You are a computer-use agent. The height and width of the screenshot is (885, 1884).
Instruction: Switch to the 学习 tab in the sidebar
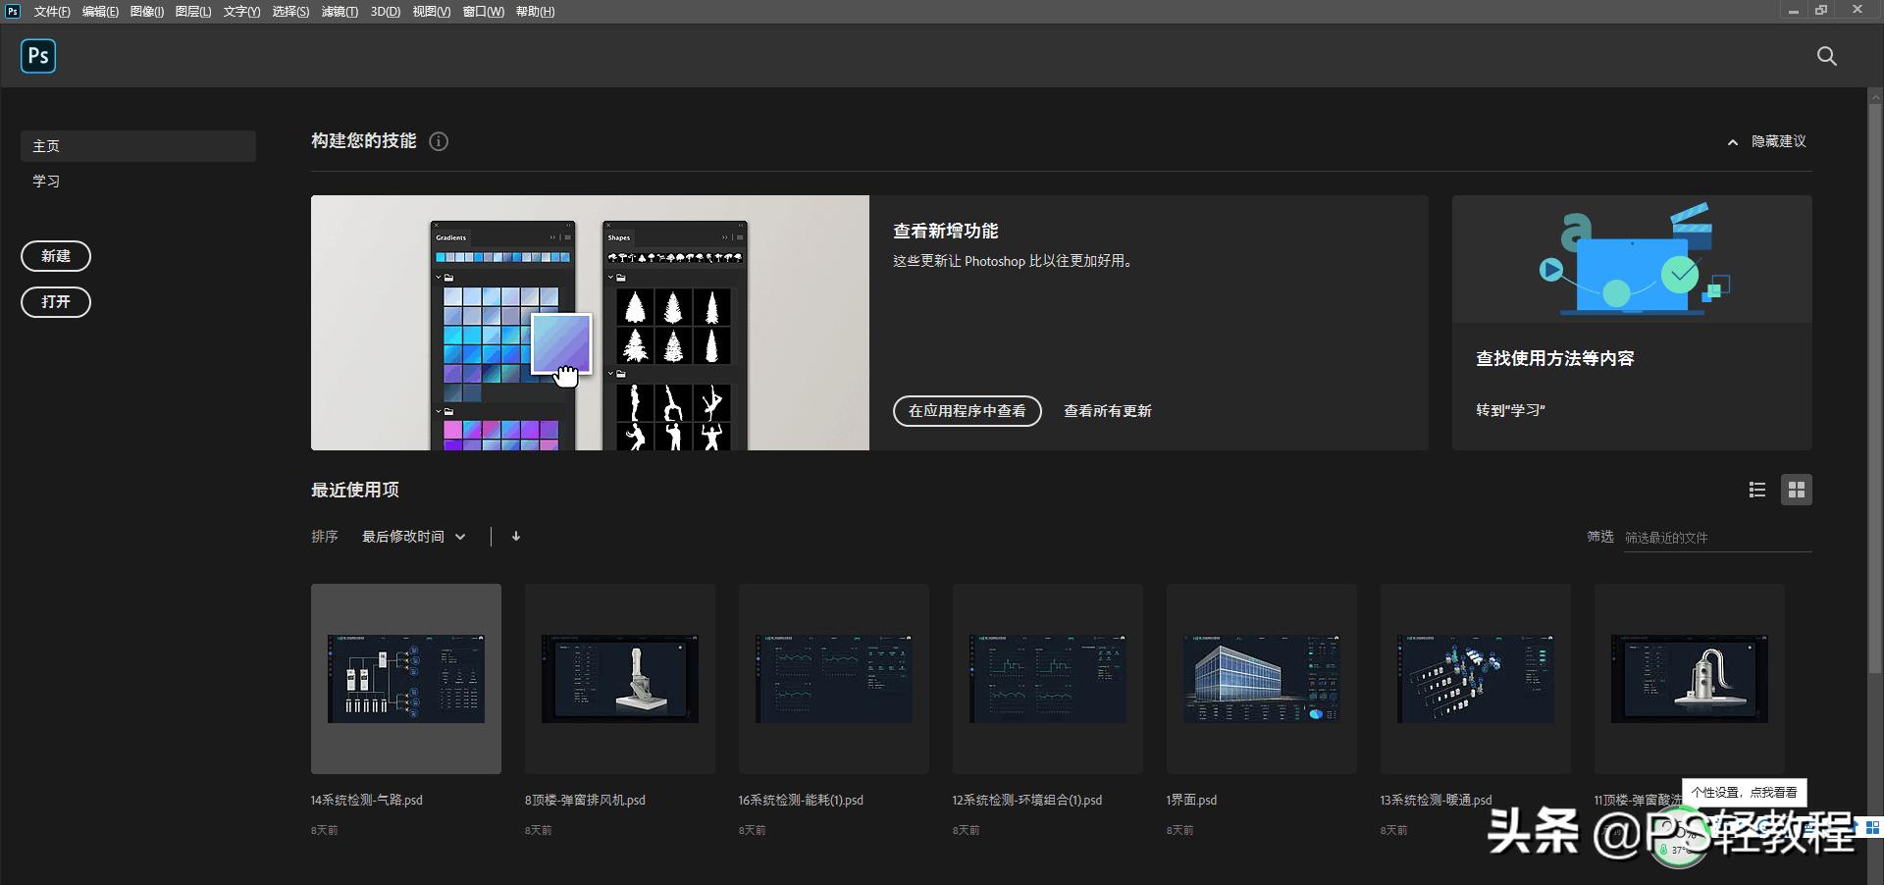(46, 181)
